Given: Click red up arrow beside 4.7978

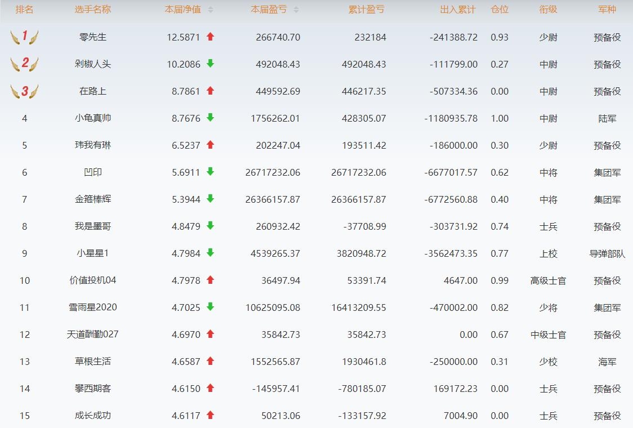Looking at the screenshot, I should [x=210, y=280].
